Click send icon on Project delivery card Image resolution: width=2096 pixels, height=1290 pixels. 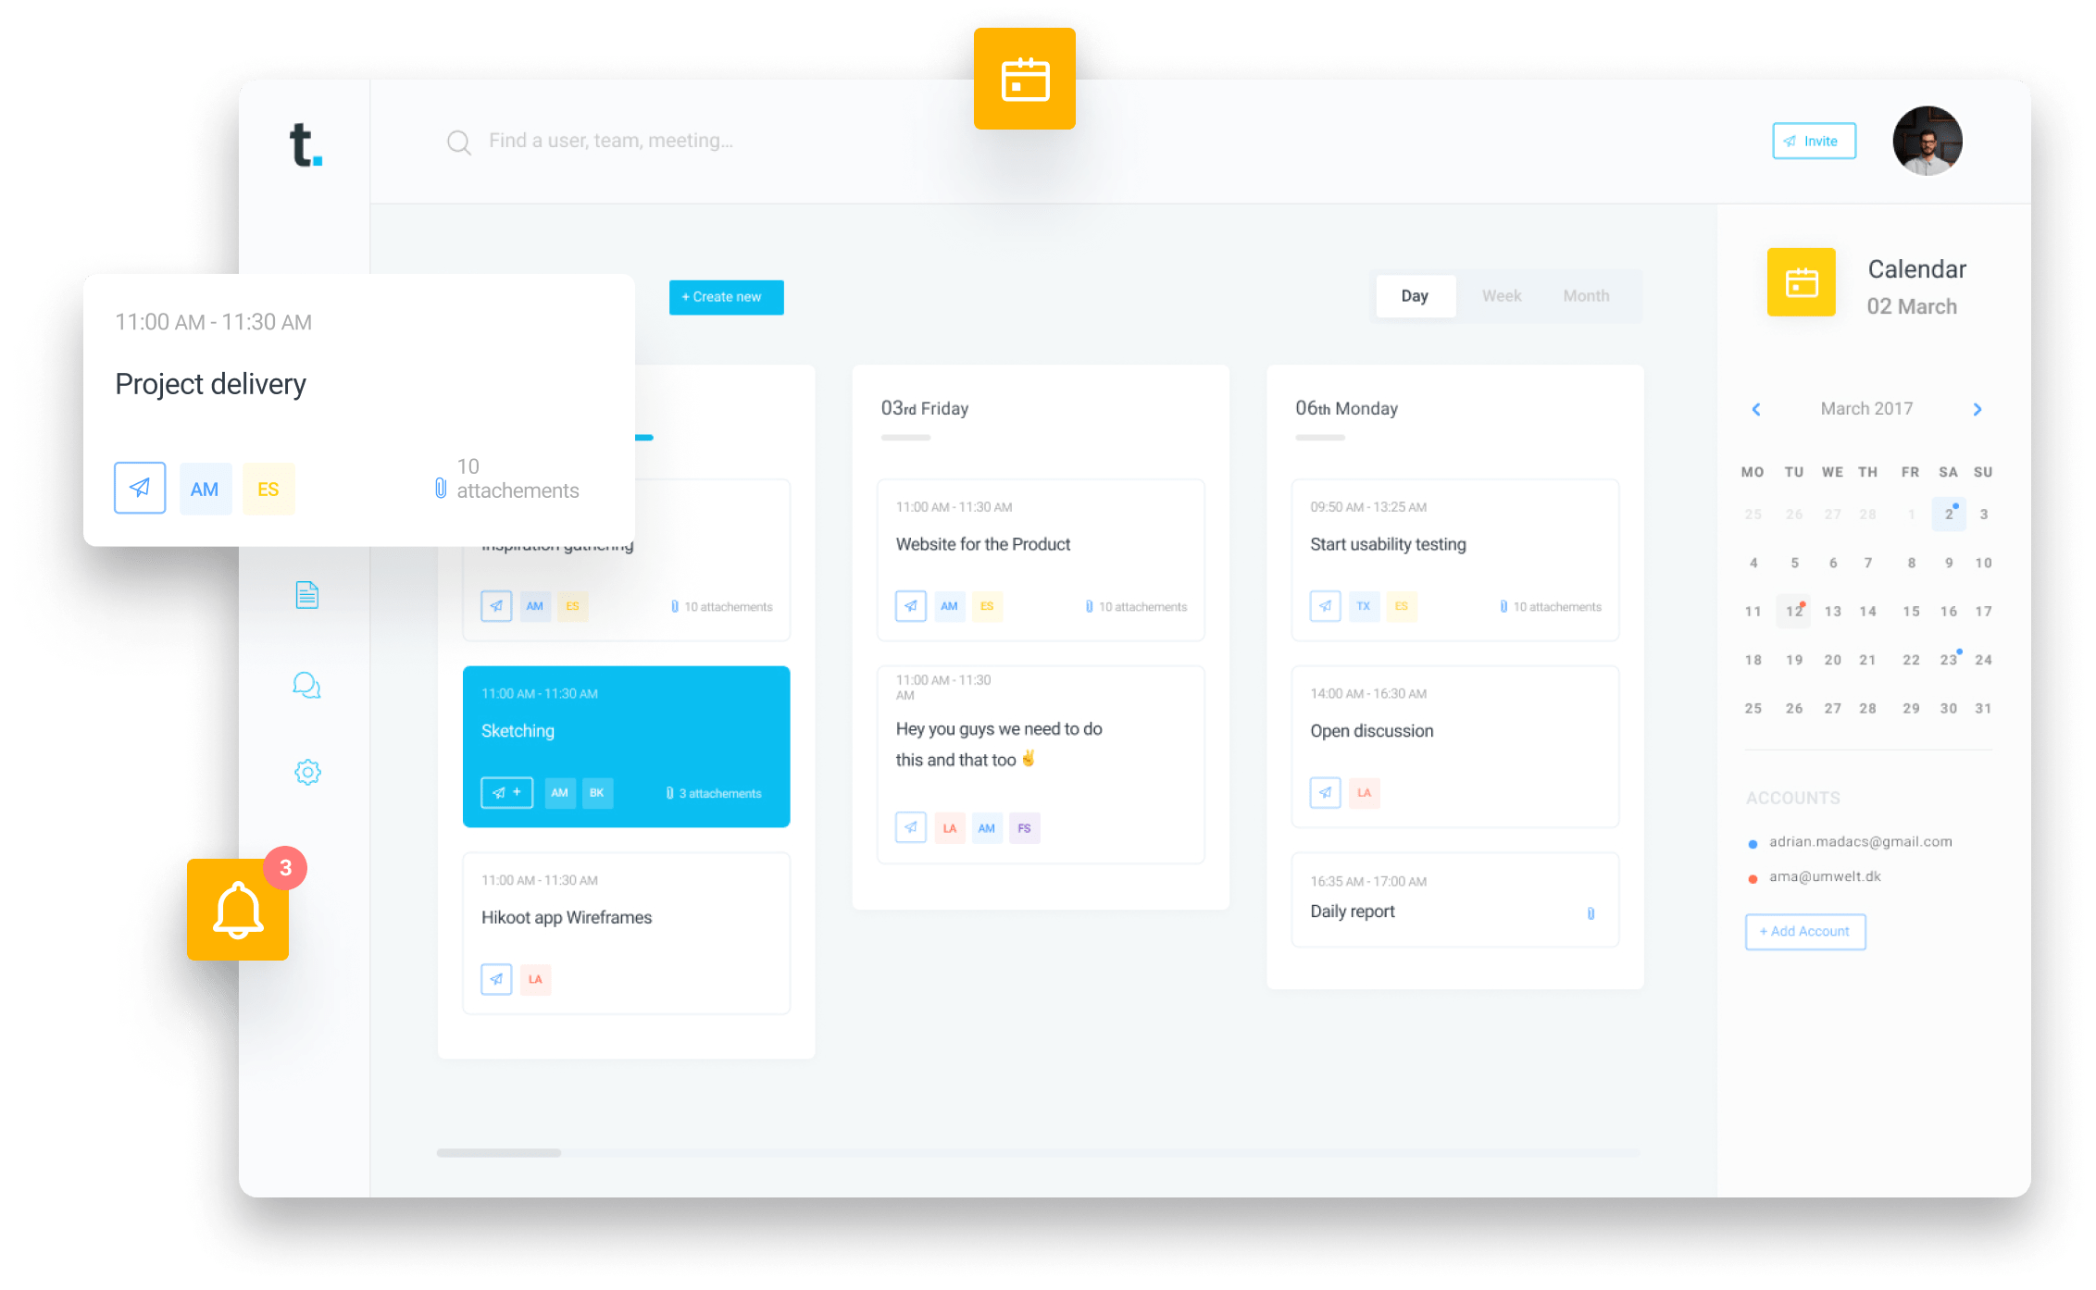pos(140,488)
